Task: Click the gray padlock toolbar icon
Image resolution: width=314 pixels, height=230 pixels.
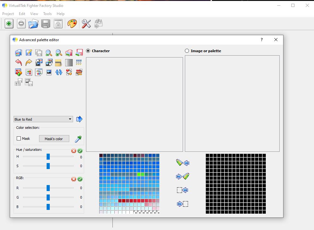Action: tap(58, 24)
